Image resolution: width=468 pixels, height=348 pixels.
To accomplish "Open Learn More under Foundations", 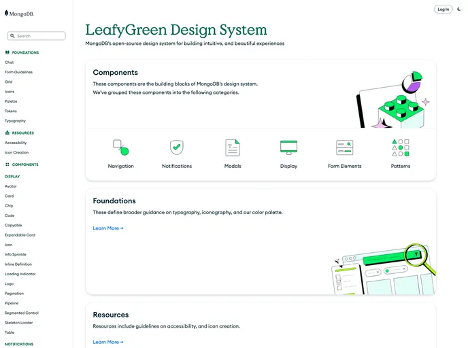I will (108, 228).
